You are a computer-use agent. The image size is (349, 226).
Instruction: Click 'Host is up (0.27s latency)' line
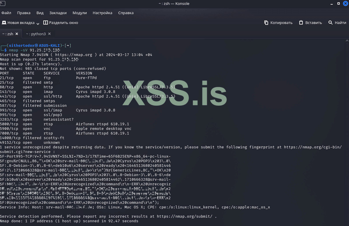tap(31, 64)
